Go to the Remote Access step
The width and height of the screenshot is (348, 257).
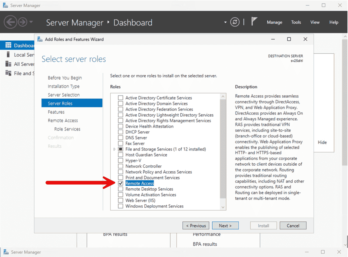pyautogui.click(x=63, y=120)
